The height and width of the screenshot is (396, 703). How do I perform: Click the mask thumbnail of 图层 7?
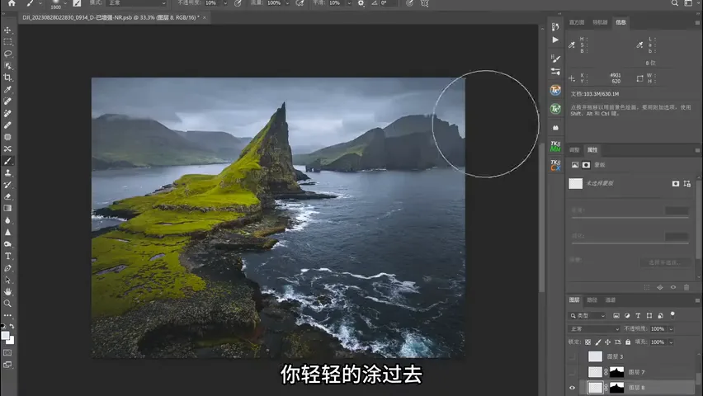617,372
